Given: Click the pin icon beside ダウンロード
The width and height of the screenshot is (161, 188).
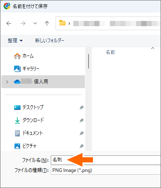Looking at the screenshot, I should click(81, 120).
